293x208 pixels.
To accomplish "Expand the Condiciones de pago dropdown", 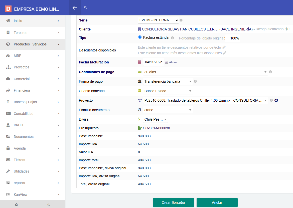I will tap(205, 72).
